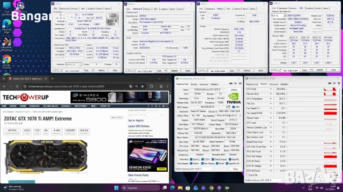Click the ZOTAC GTX 1070 Ti card image
The image size is (343, 192).
click(46, 156)
